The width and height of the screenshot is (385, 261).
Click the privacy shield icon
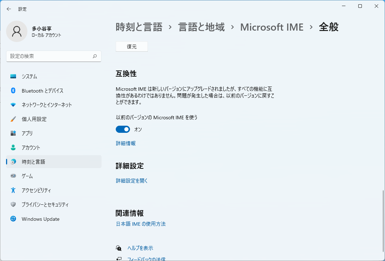pos(13,204)
